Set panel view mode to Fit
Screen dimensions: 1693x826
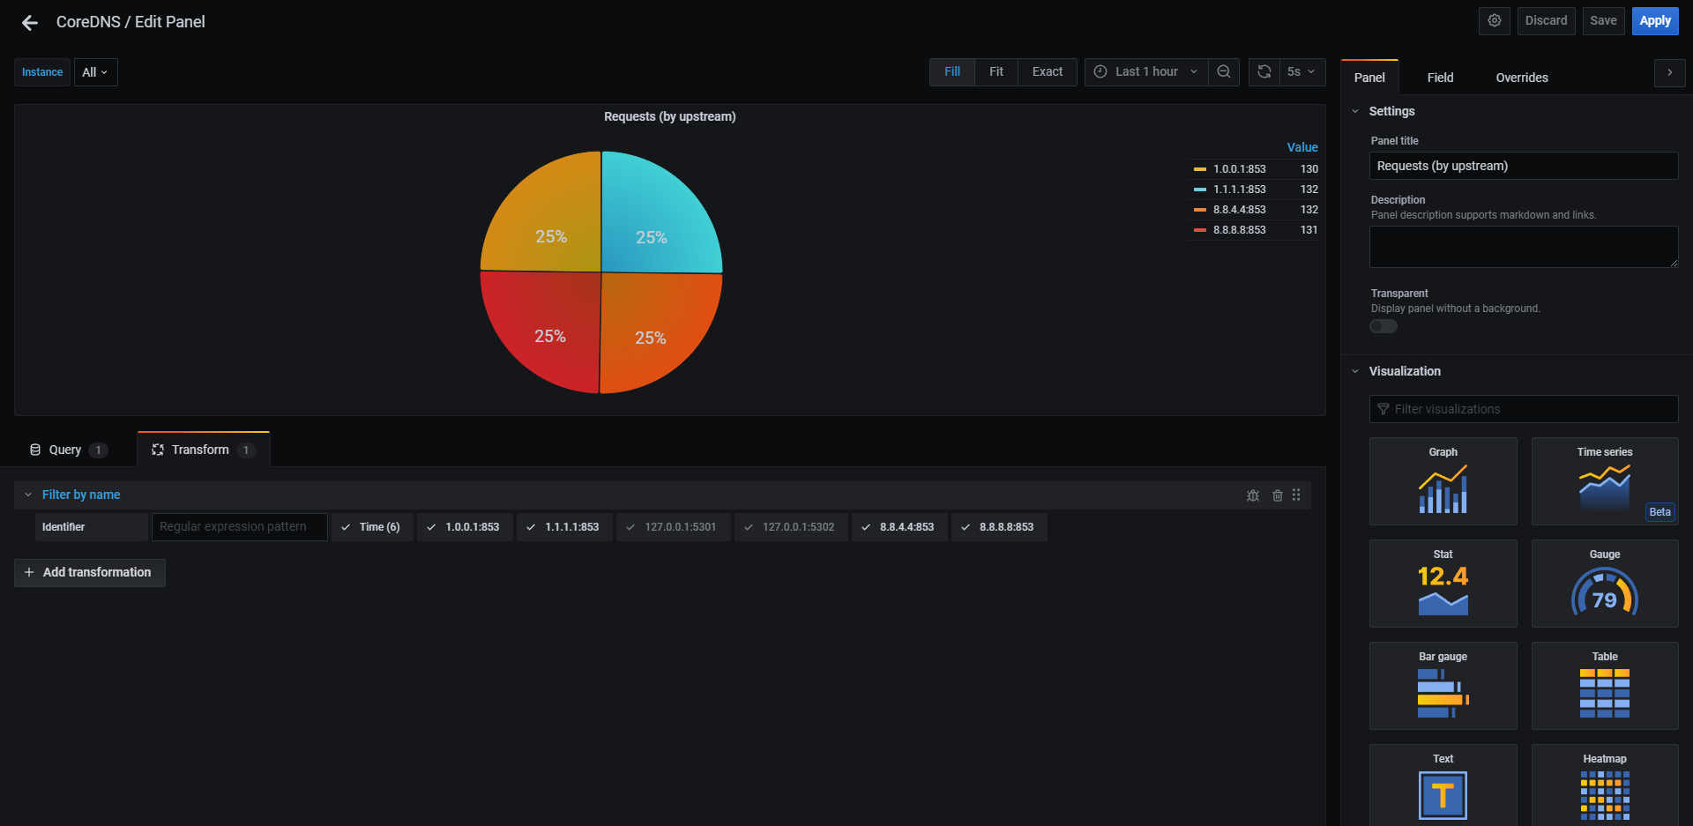point(996,71)
